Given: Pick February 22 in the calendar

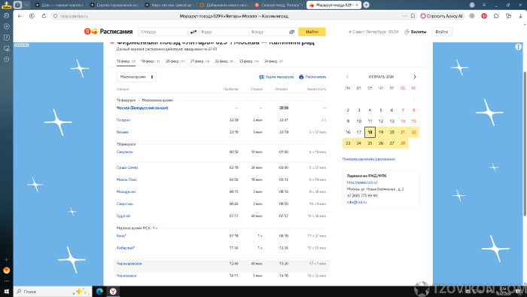Looking at the screenshot, I should pos(414,132).
